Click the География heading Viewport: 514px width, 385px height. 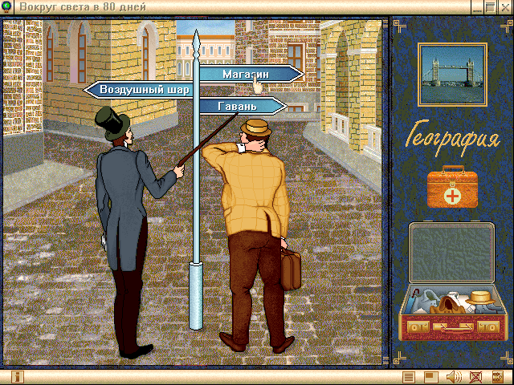[452, 137]
